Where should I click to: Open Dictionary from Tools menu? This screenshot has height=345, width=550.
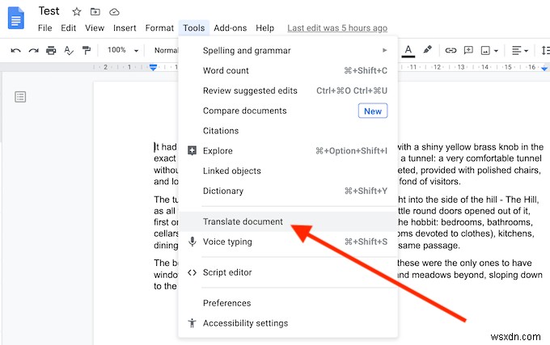tap(288, 191)
